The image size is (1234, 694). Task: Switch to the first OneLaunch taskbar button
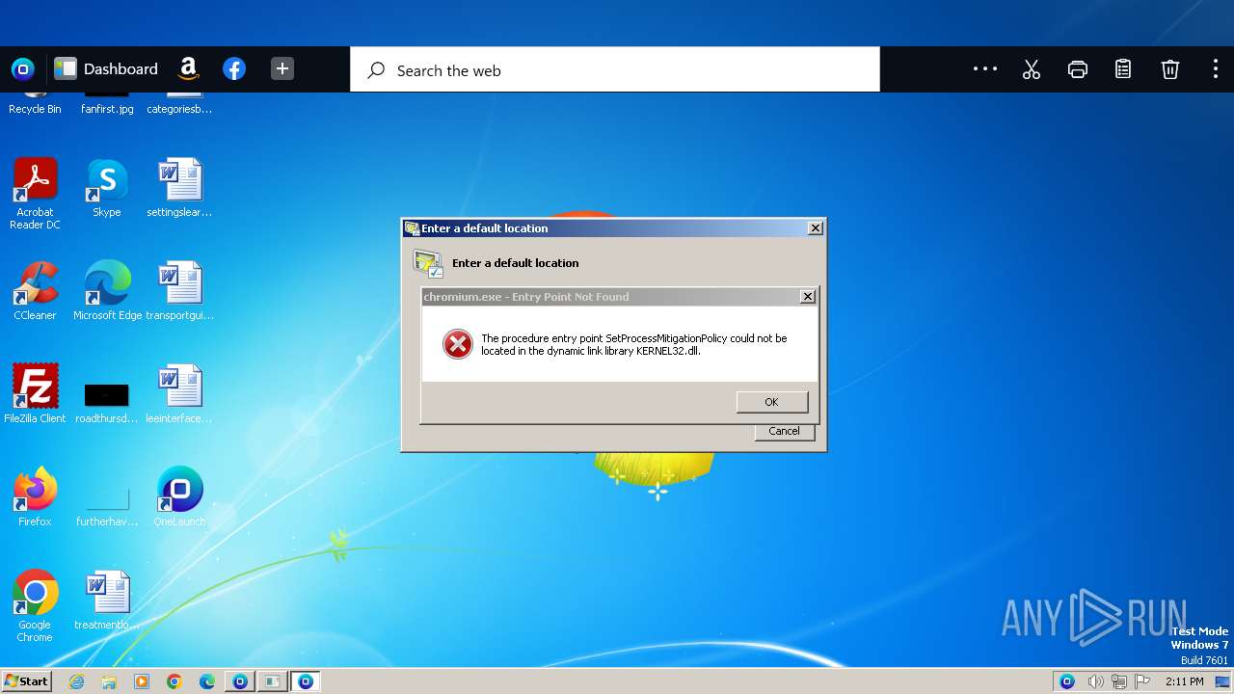coord(240,681)
